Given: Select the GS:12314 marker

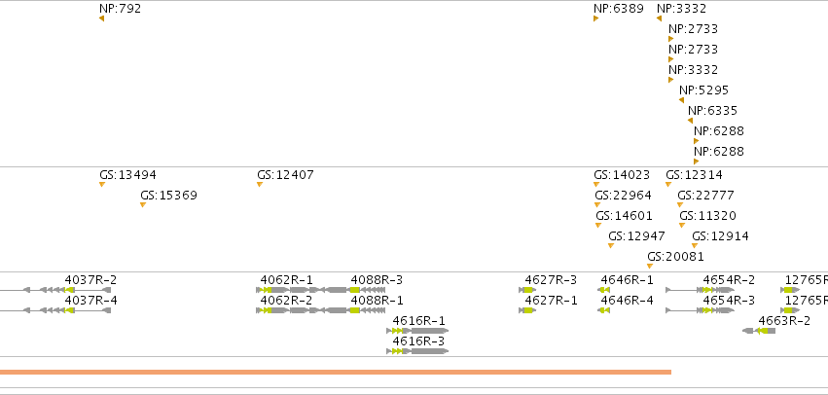Looking at the screenshot, I should (668, 184).
